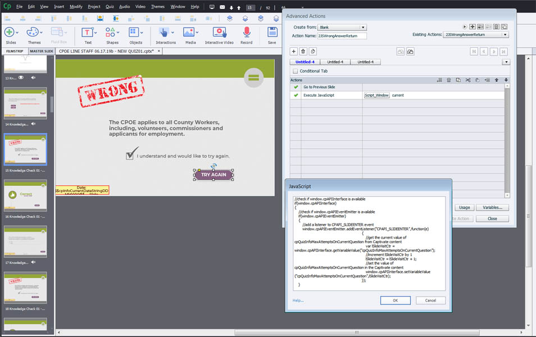Screen dimensions: 536x337
Task: Delete the decision tab via the trash icon
Action: pos(303,51)
